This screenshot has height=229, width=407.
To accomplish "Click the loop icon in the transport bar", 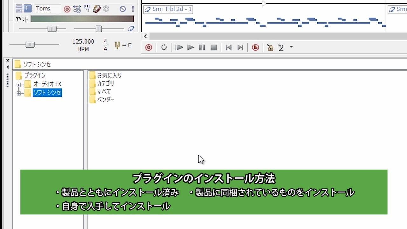I will point(164,47).
